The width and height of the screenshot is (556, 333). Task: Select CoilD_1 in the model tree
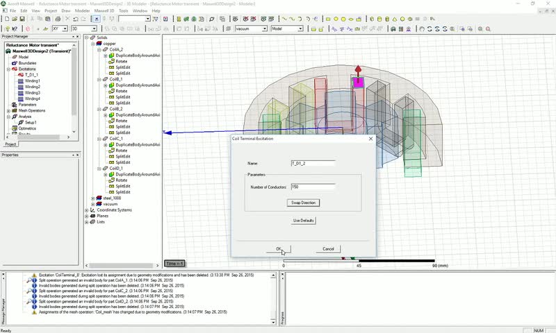pyautogui.click(x=116, y=169)
